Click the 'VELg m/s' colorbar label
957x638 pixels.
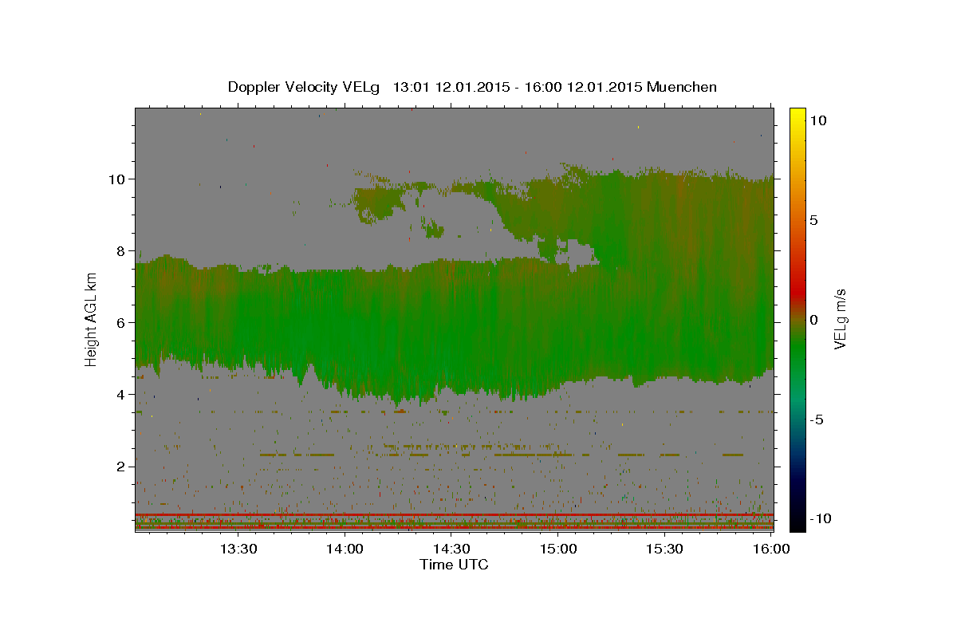tap(840, 319)
